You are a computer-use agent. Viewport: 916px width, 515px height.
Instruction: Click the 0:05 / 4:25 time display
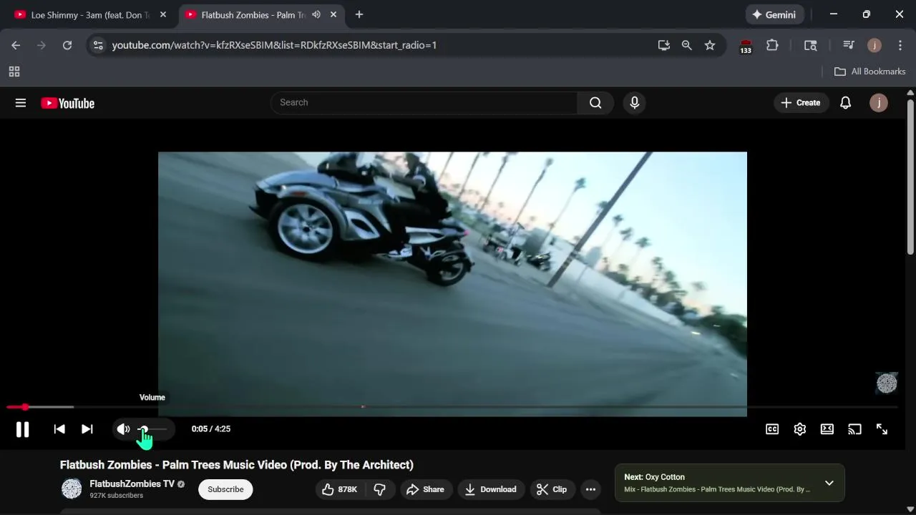(211, 429)
